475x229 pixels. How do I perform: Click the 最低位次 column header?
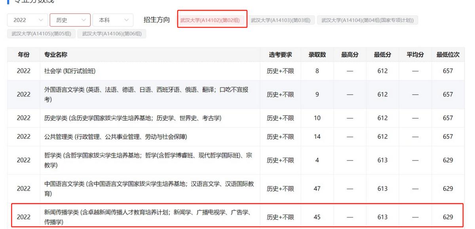pyautogui.click(x=448, y=54)
